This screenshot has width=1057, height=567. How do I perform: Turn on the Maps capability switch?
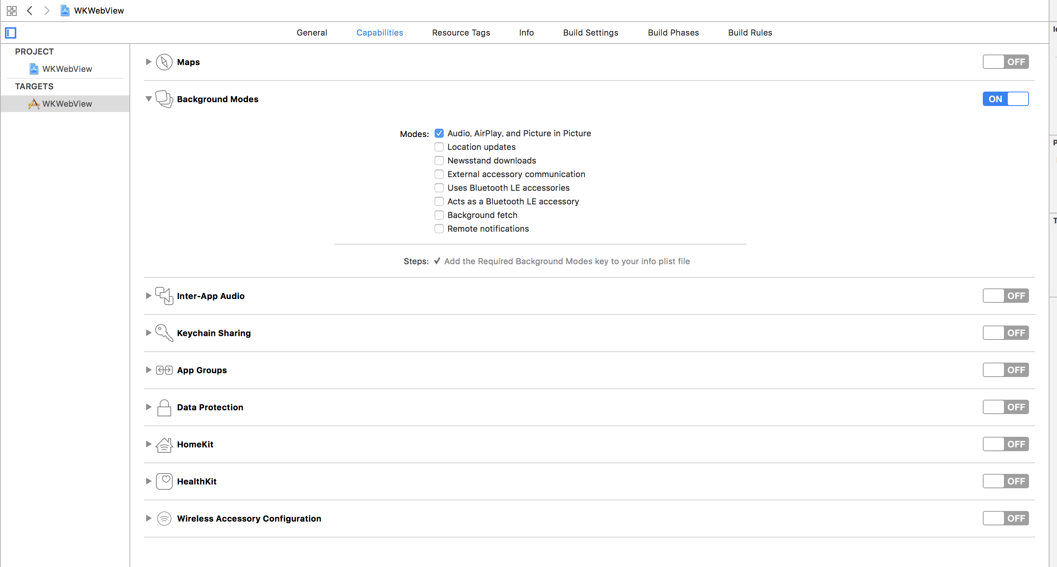pyautogui.click(x=1005, y=62)
